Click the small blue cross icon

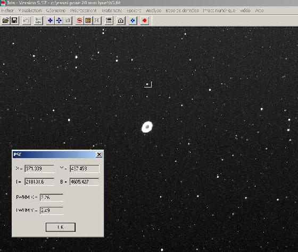coord(133,21)
